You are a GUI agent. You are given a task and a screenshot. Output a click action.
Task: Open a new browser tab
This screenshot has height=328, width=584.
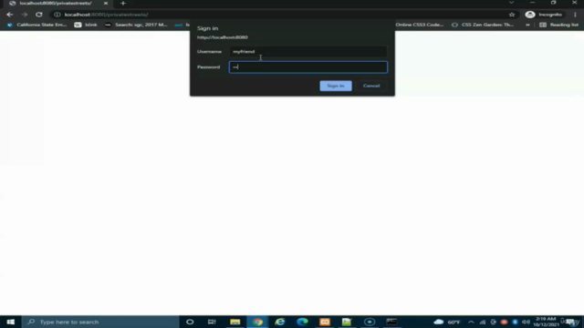coord(123,4)
